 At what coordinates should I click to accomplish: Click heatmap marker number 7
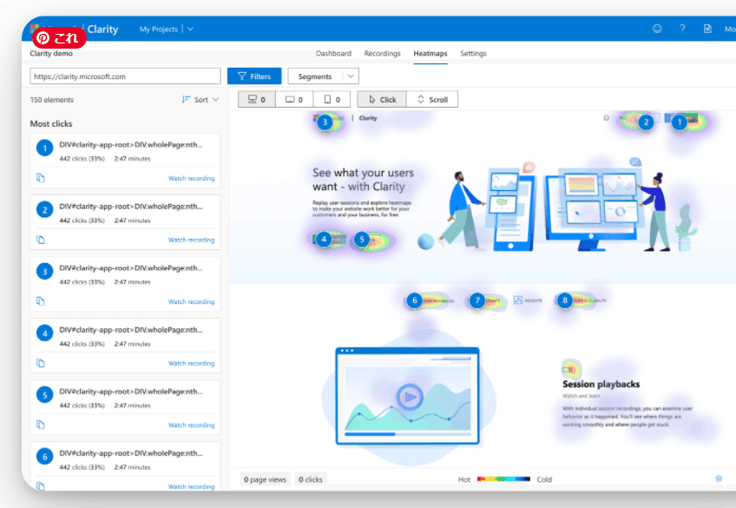pyautogui.click(x=476, y=300)
